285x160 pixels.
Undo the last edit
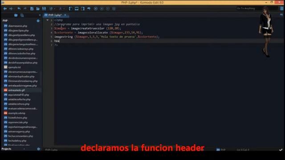pos(19,9)
